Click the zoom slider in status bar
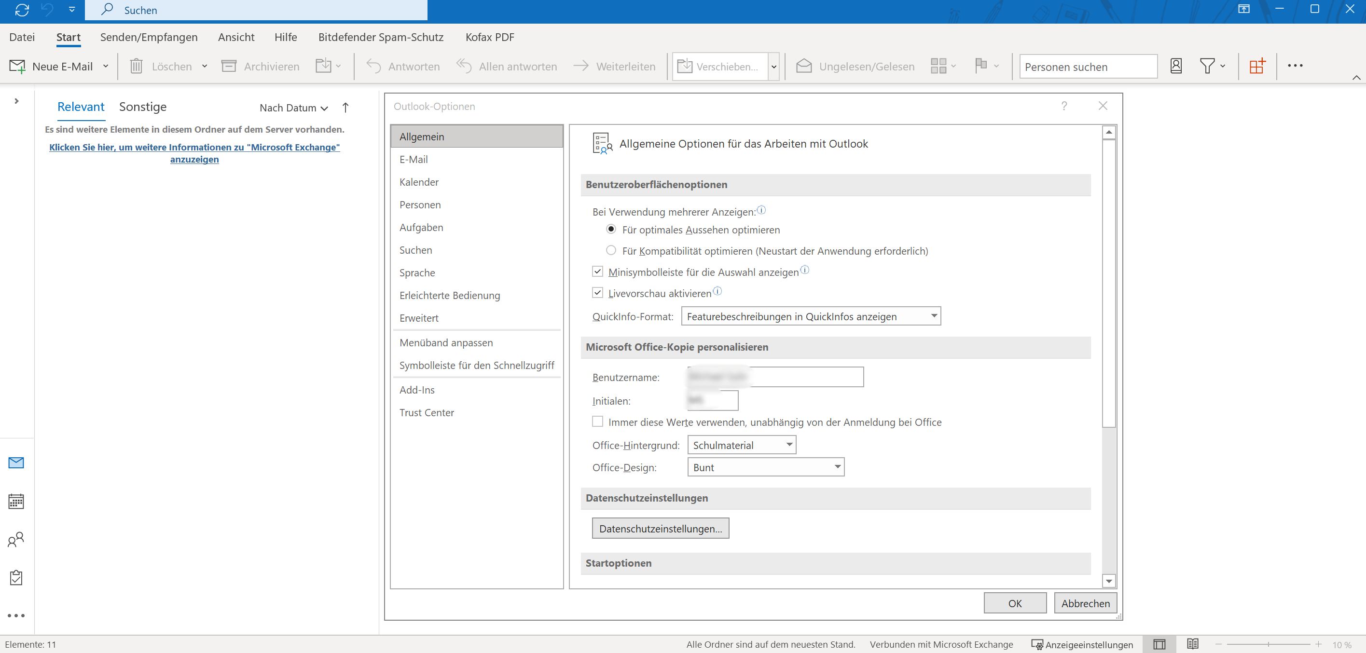 pos(1268,644)
